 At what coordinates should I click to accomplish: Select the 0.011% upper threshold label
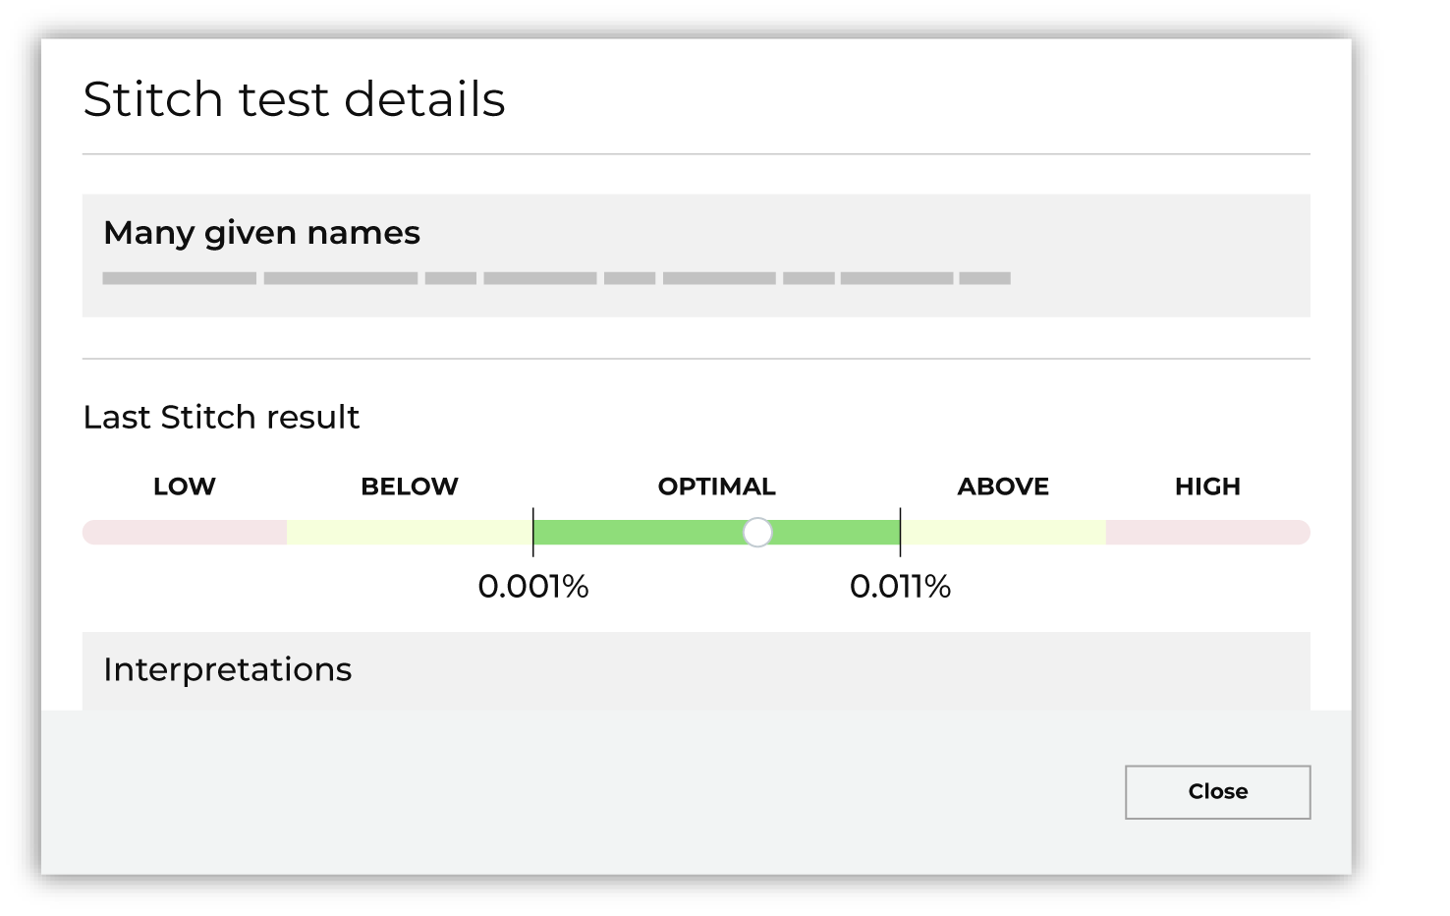pyautogui.click(x=900, y=587)
